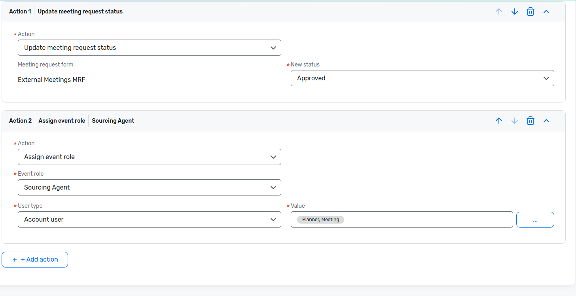Click the External Meetings MRF form text

tap(51, 80)
